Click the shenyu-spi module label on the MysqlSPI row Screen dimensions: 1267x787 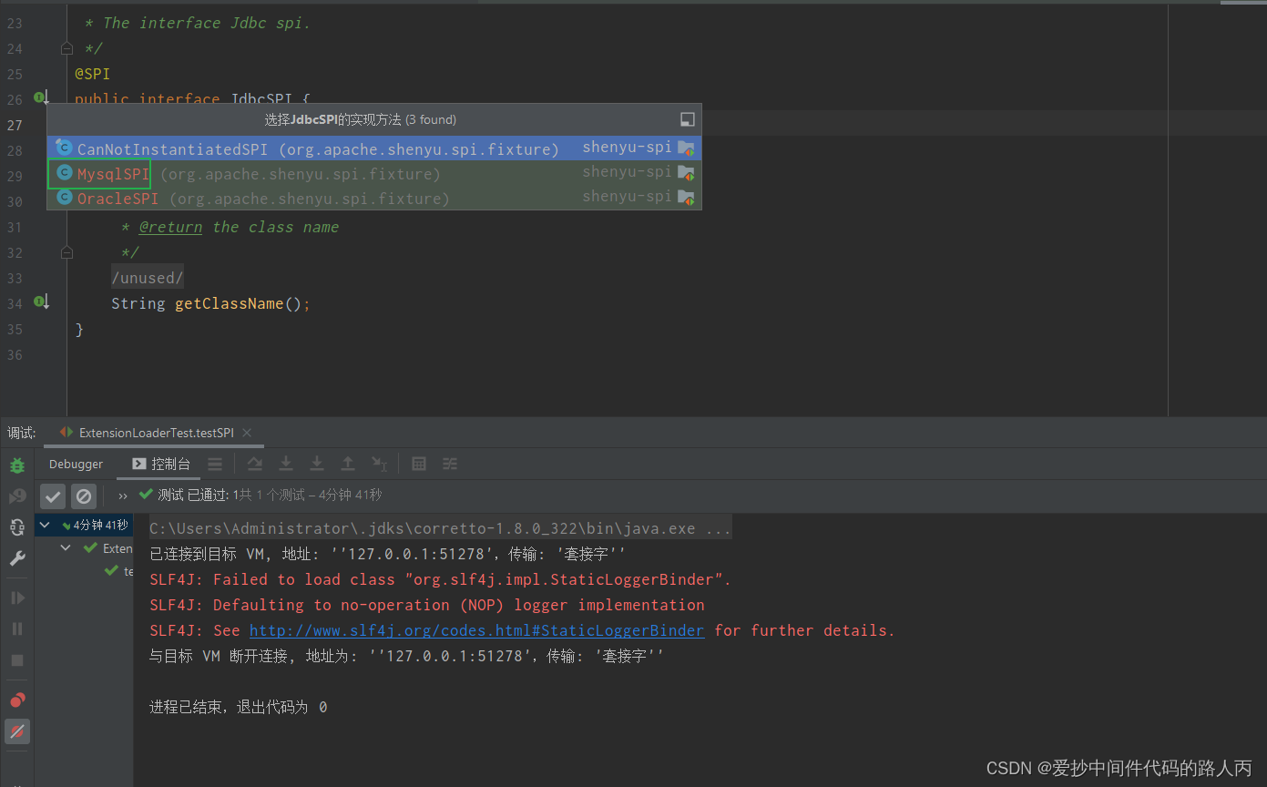point(627,171)
